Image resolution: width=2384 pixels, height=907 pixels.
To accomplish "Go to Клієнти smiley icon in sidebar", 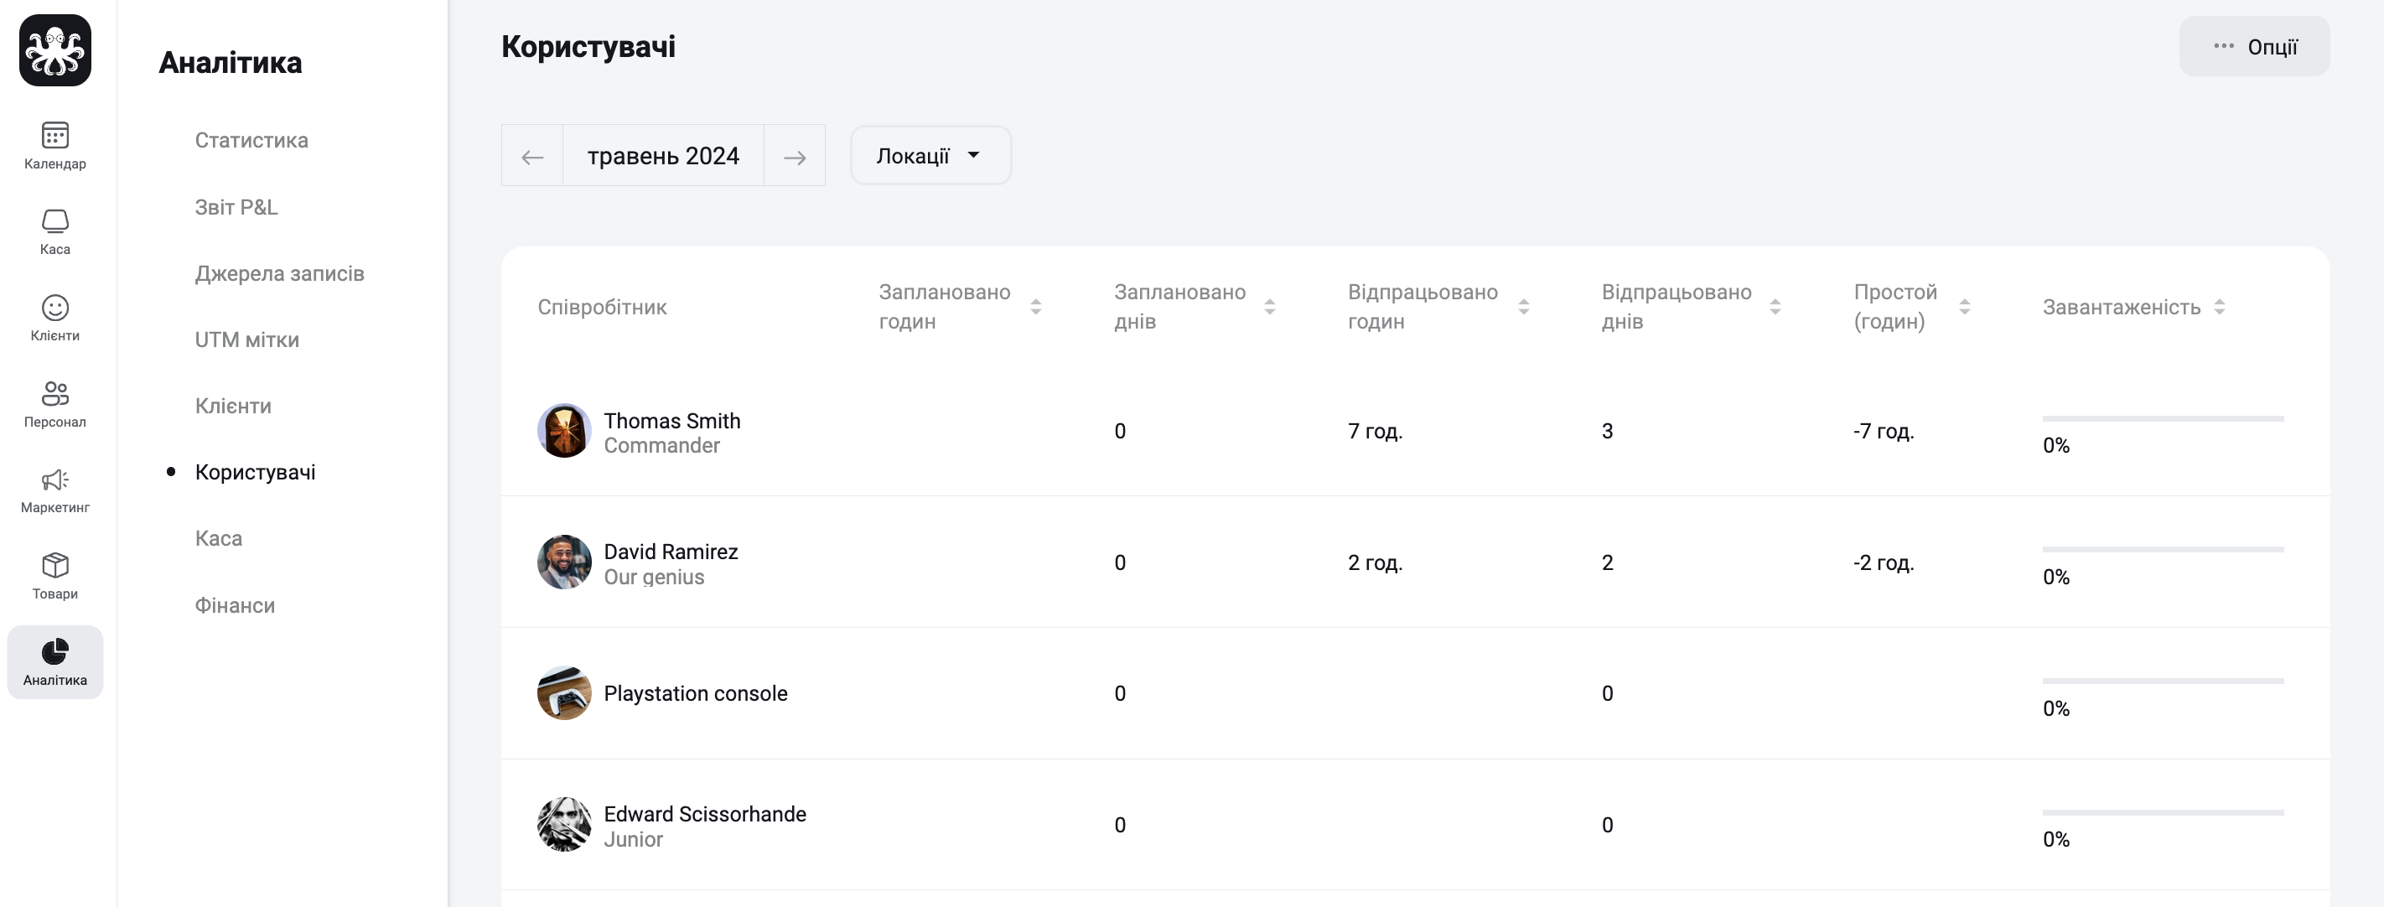I will (x=54, y=318).
